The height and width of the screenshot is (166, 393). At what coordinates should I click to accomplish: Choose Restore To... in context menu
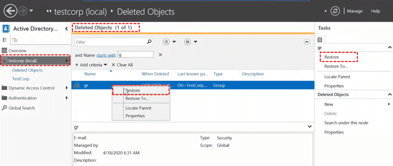tap(137, 98)
